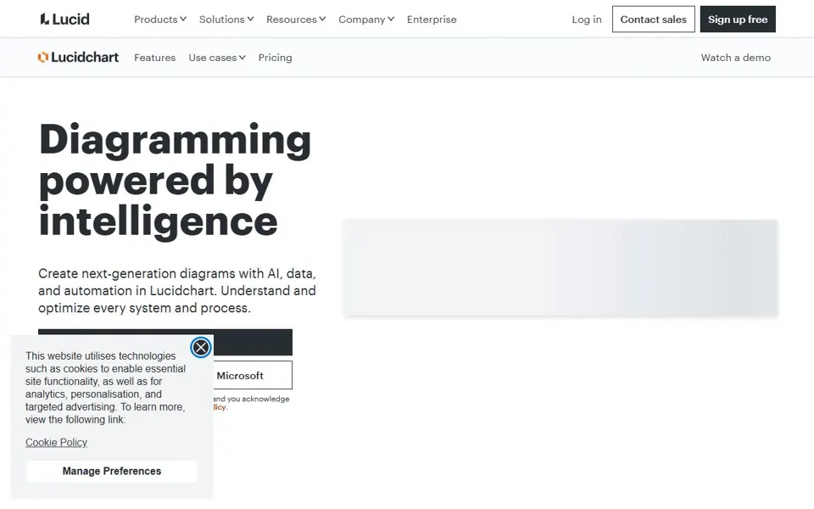Screen dimensions: 814x509
Task: Click the Contact sales button
Action: 653,20
